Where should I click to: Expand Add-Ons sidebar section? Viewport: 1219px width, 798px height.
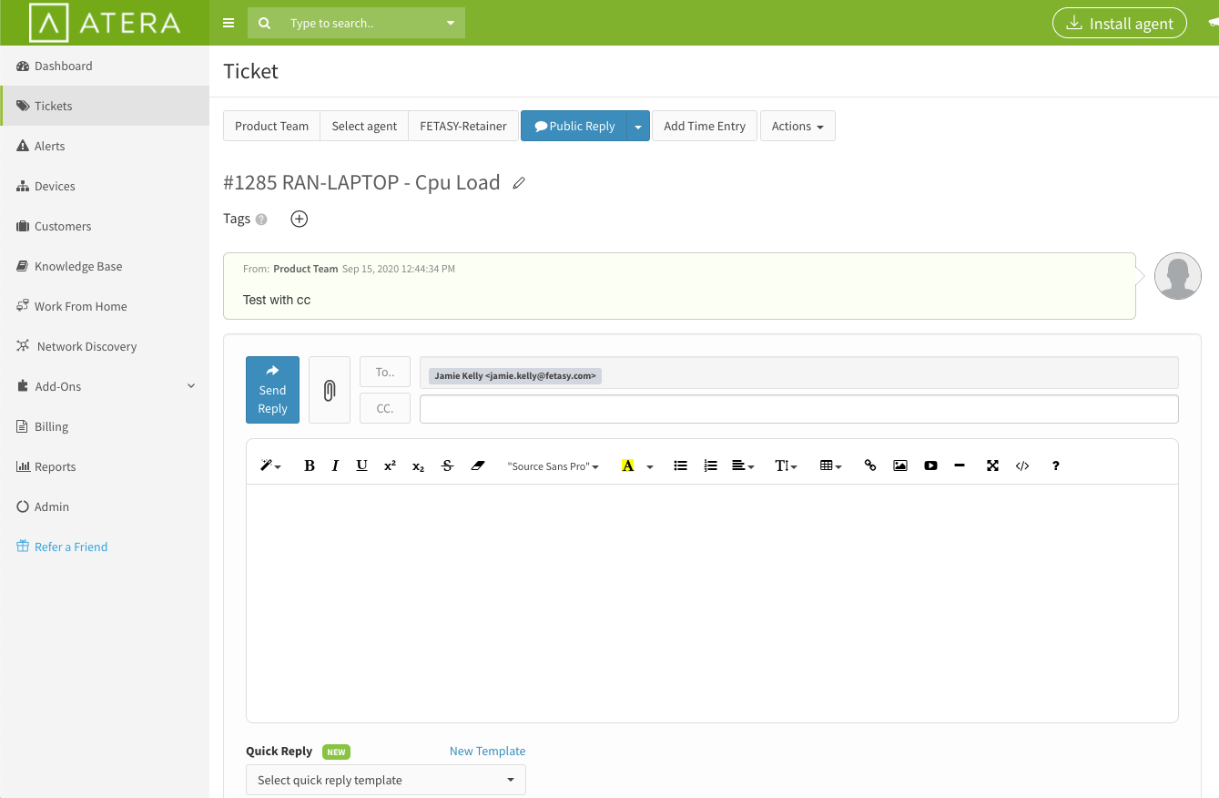pos(105,386)
